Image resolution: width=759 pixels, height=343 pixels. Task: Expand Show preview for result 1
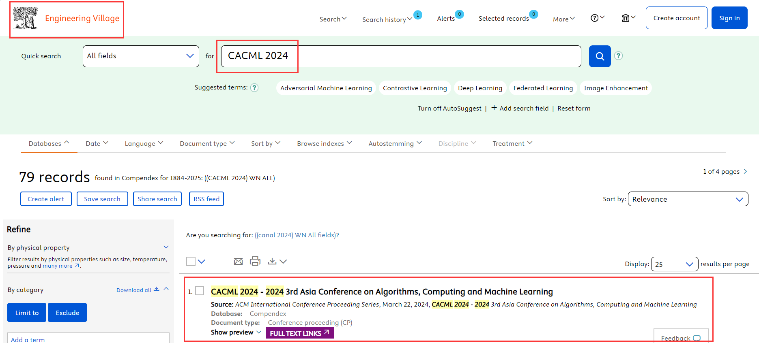click(236, 332)
